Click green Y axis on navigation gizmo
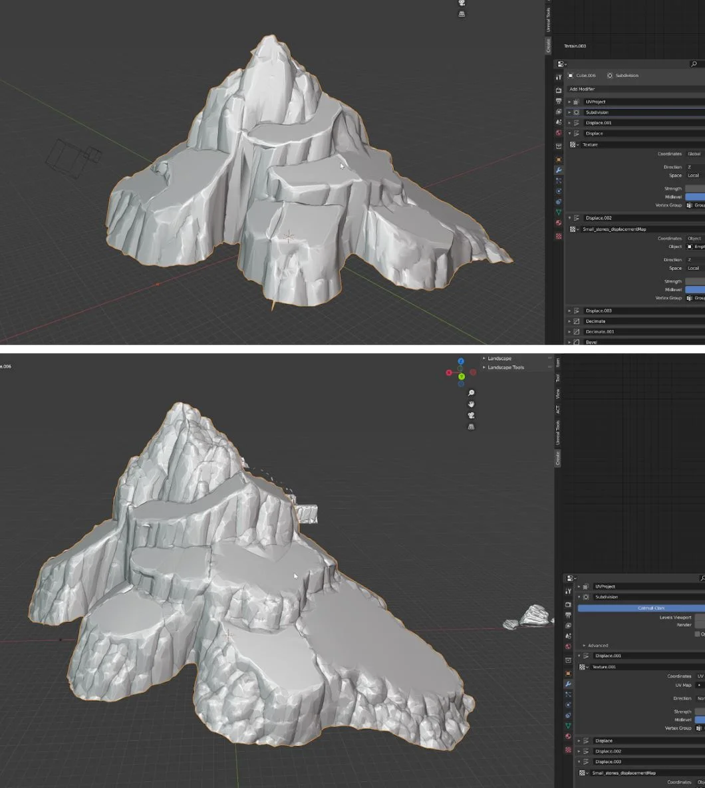The image size is (705, 788). (461, 376)
